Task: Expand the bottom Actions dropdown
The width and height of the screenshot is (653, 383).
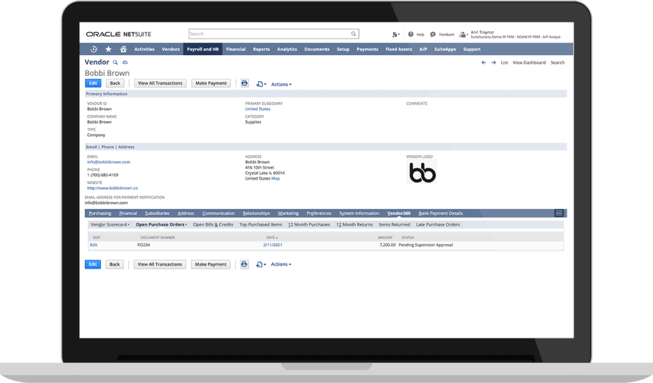Action: point(281,264)
